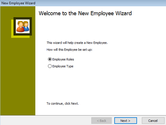Image resolution: width=166 pixels, height=125 pixels.
Task: Click the Employee Type label text
Action: coord(63,66)
